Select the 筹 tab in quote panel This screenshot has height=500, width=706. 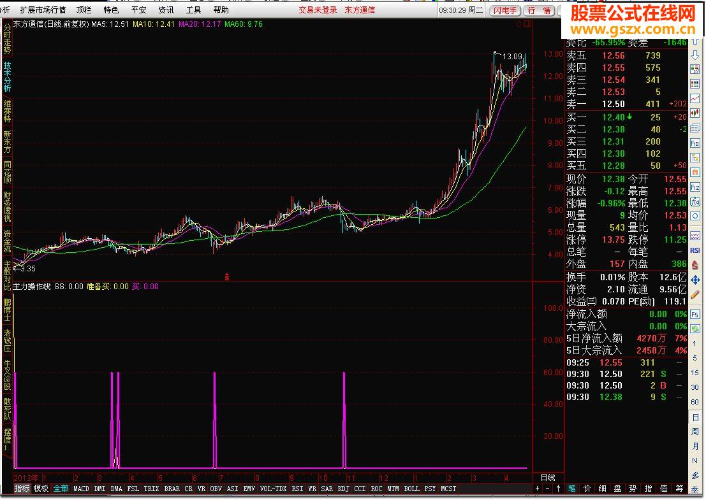679,489
